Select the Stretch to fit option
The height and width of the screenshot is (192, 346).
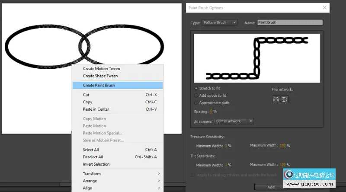[x=196, y=88]
